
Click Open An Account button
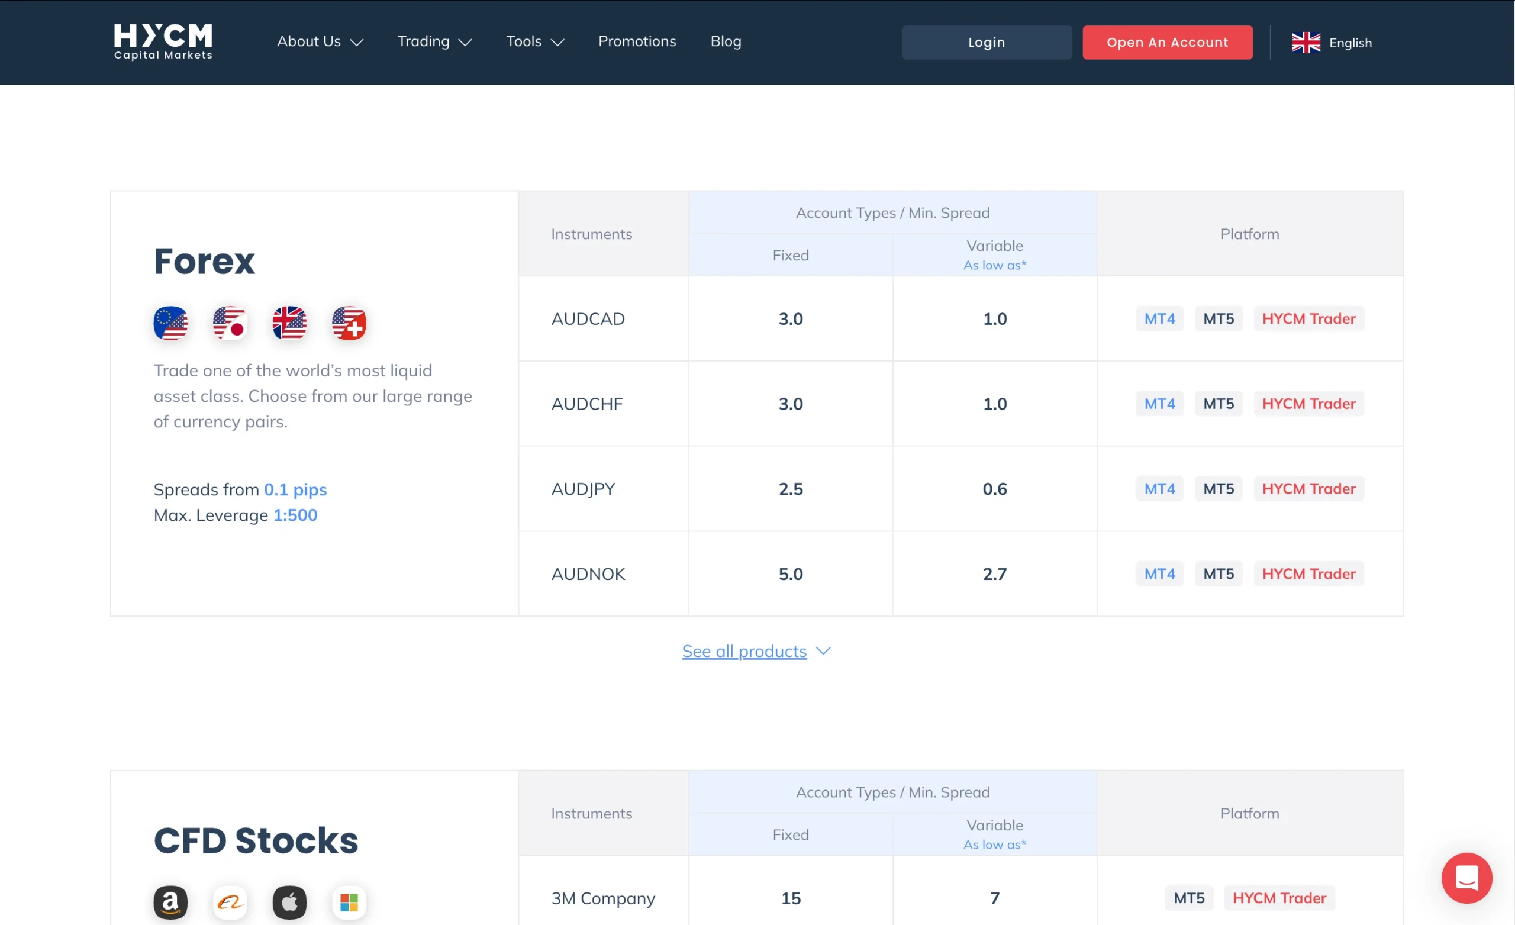point(1167,43)
